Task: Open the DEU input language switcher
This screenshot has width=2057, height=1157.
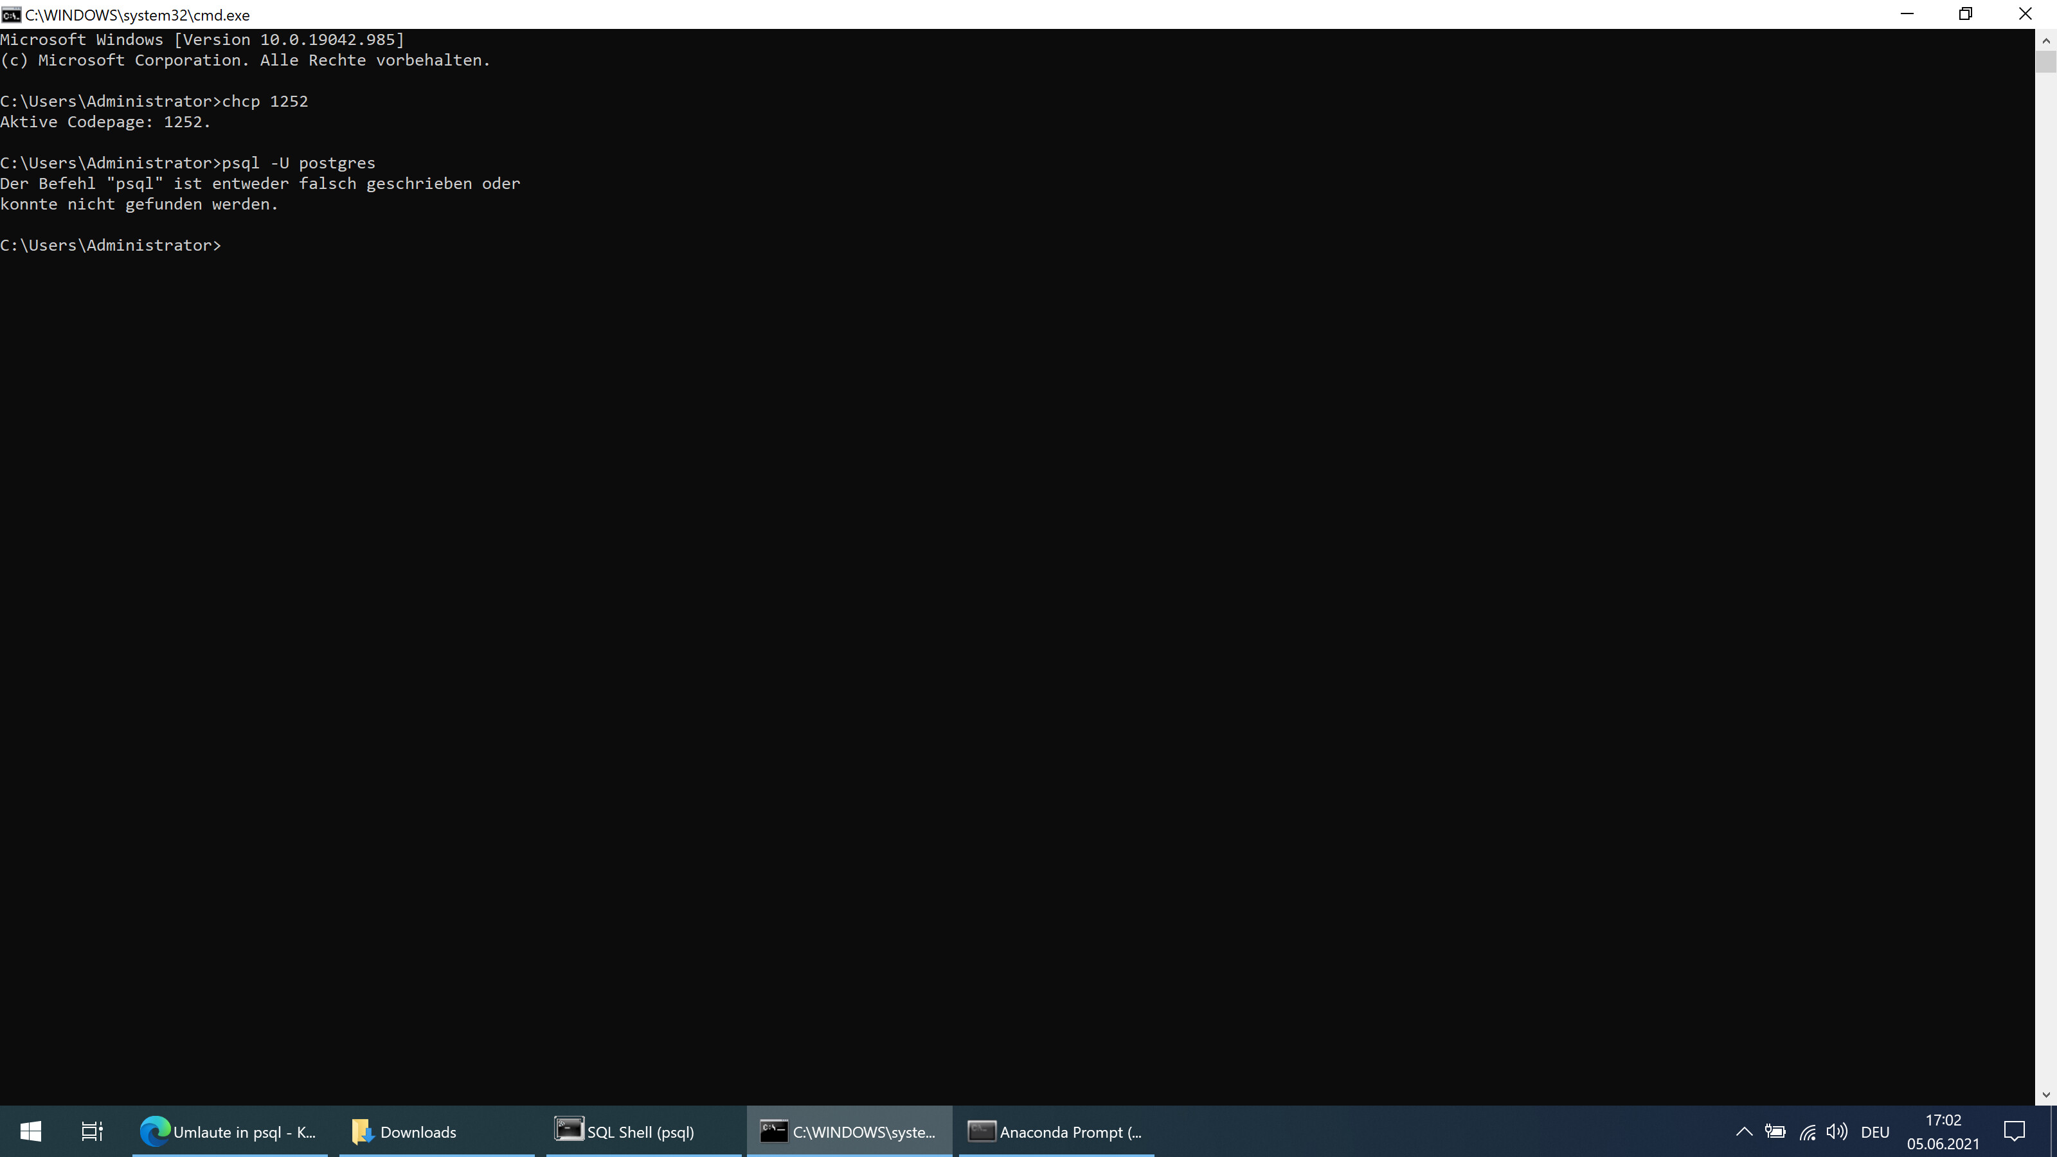Action: pyautogui.click(x=1875, y=1131)
